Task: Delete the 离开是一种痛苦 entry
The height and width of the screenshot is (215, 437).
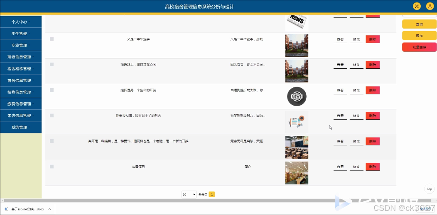Action: click(x=373, y=141)
